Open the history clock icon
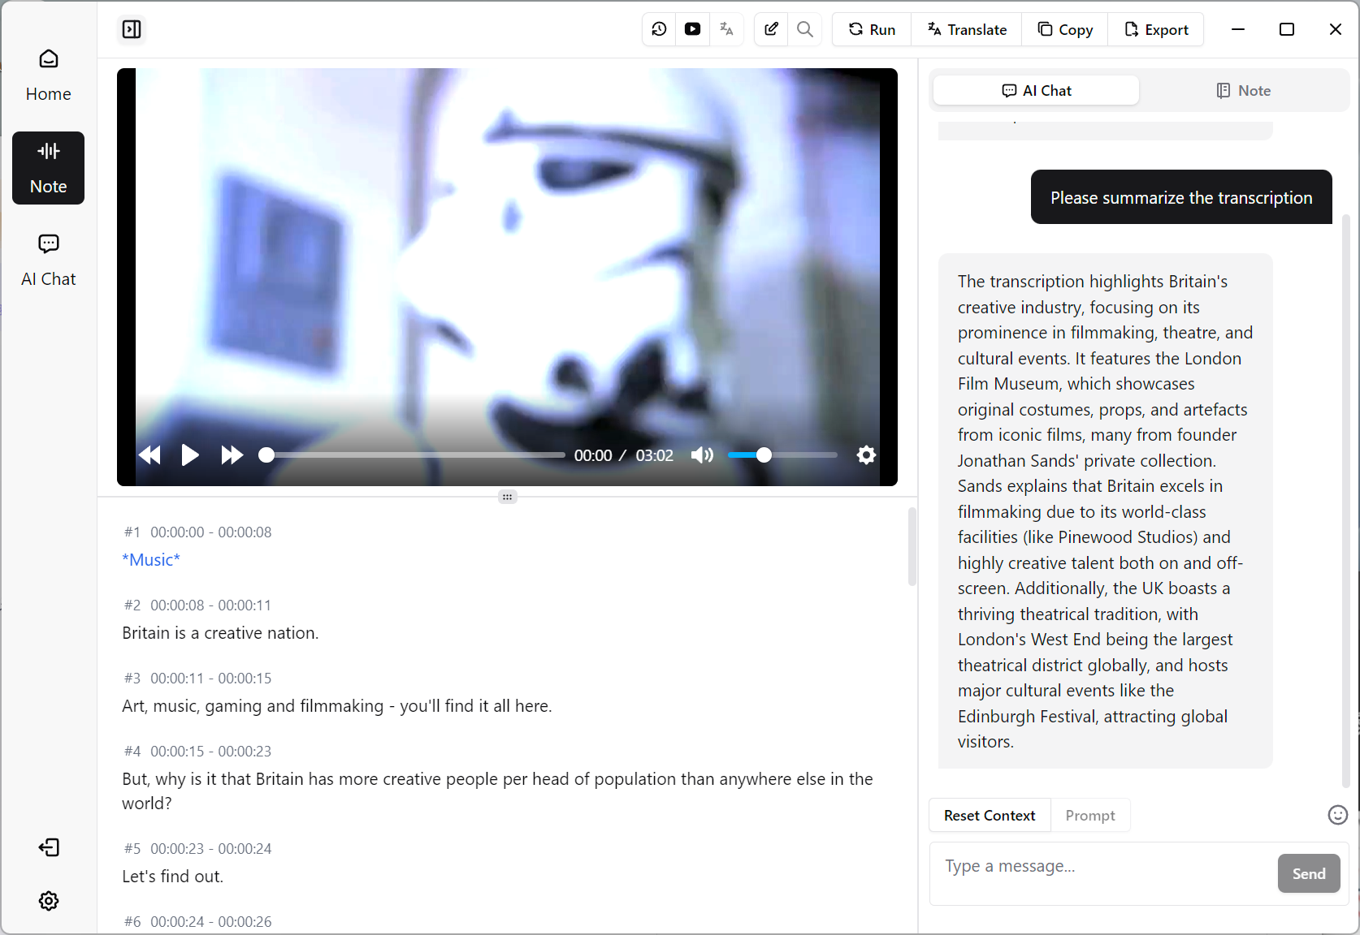The width and height of the screenshot is (1360, 935). click(659, 29)
